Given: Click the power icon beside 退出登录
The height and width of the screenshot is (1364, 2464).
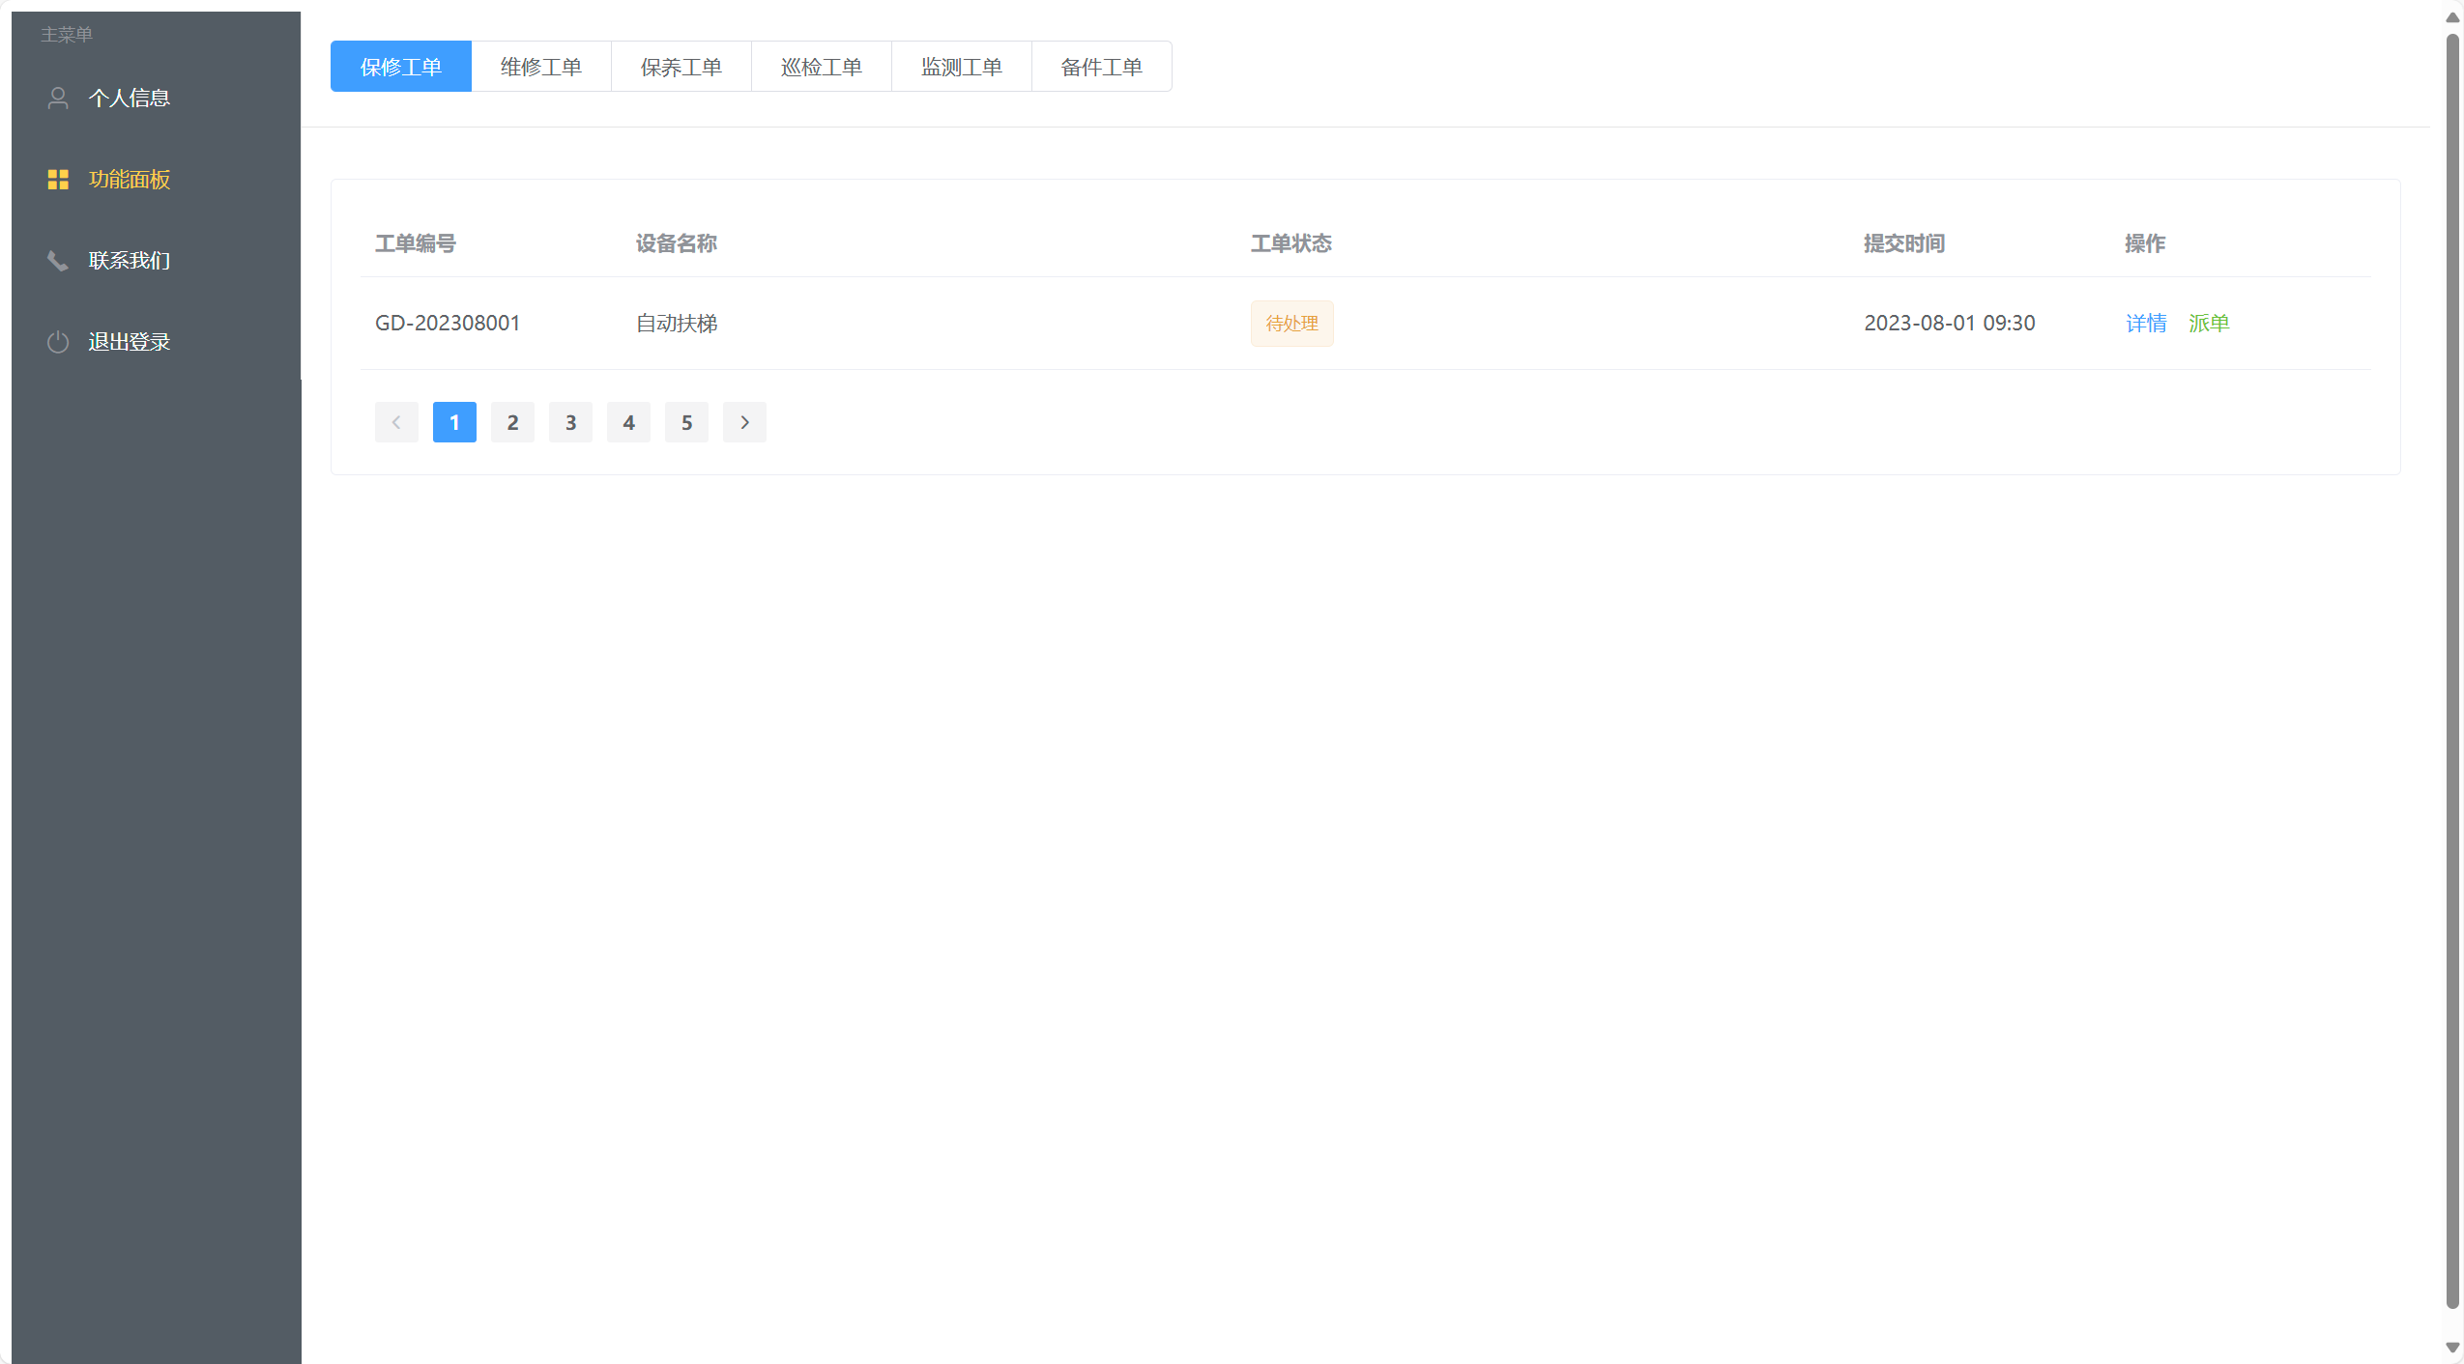Looking at the screenshot, I should click(x=58, y=342).
